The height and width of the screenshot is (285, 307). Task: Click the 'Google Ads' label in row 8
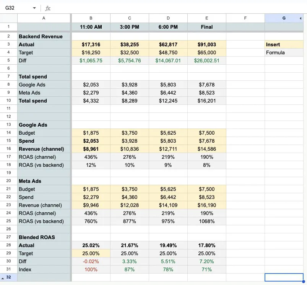44,85
